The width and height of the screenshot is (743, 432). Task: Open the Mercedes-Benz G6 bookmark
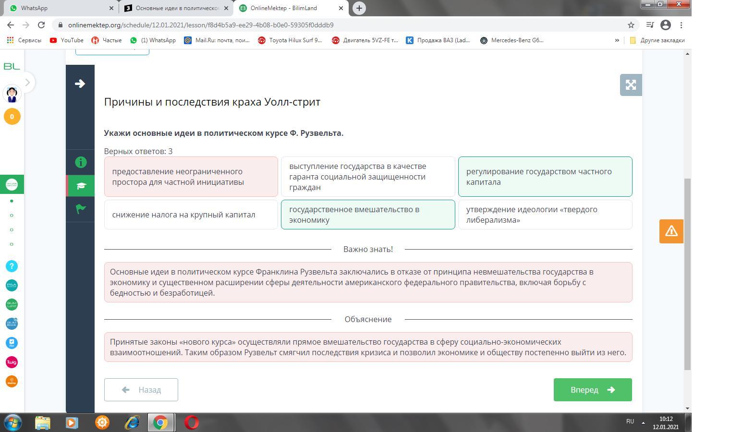click(x=512, y=40)
